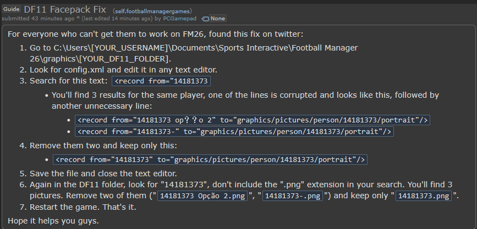
Task: Click the corrupted 'op??o 2' record code line
Action: pyautogui.click(x=252, y=120)
